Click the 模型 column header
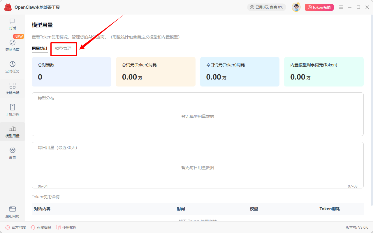 tap(254, 209)
